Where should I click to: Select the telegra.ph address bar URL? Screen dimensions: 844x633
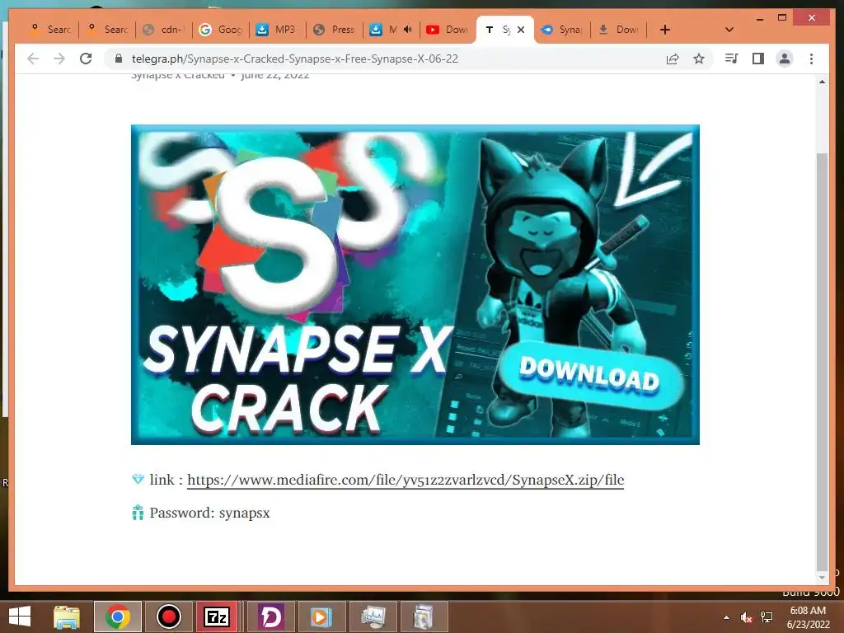click(295, 59)
